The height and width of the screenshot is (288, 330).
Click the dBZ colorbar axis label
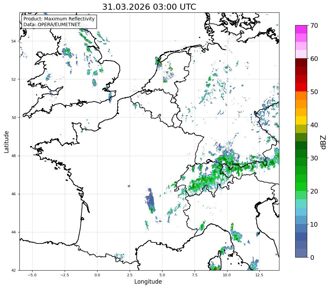(x=324, y=142)
